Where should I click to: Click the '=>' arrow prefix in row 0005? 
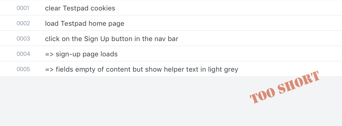point(49,69)
